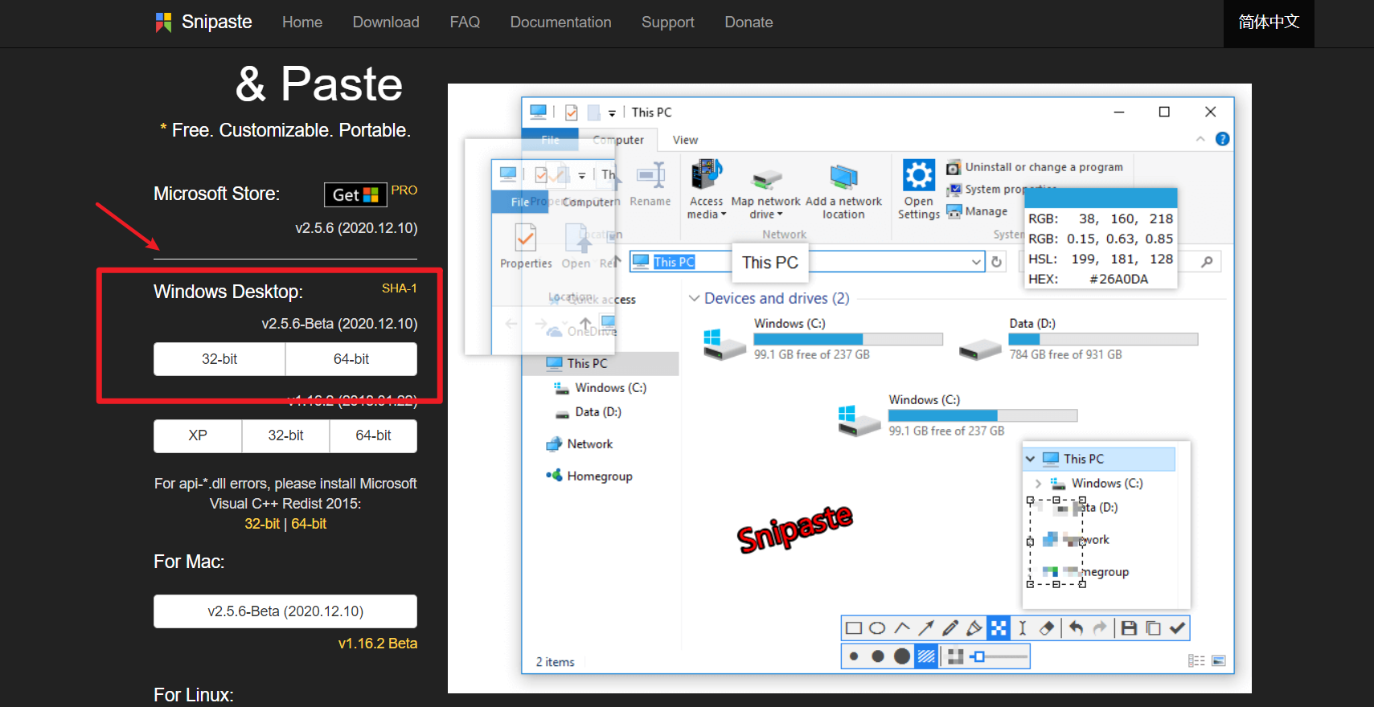Screen dimensions: 1374x707
Task: Select the Polyline tool in Snipaste toolbar
Action: [x=902, y=628]
